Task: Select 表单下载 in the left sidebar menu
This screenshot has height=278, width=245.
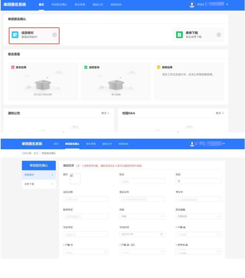Action: (x=38, y=184)
